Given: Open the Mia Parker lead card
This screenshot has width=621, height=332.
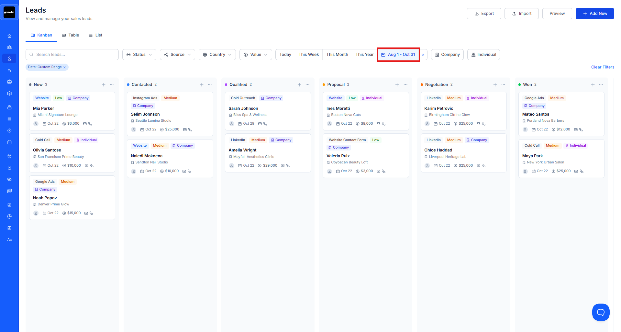Looking at the screenshot, I should pyautogui.click(x=72, y=111).
